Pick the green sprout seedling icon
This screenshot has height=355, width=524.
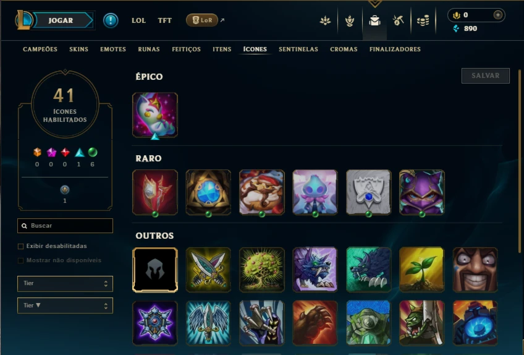click(x=422, y=270)
